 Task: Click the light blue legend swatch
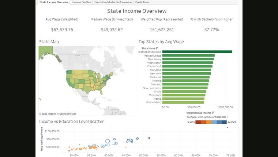click(214, 122)
